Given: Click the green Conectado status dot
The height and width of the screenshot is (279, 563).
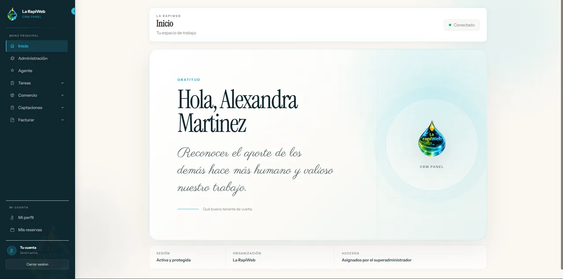Looking at the screenshot, I should coord(450,25).
